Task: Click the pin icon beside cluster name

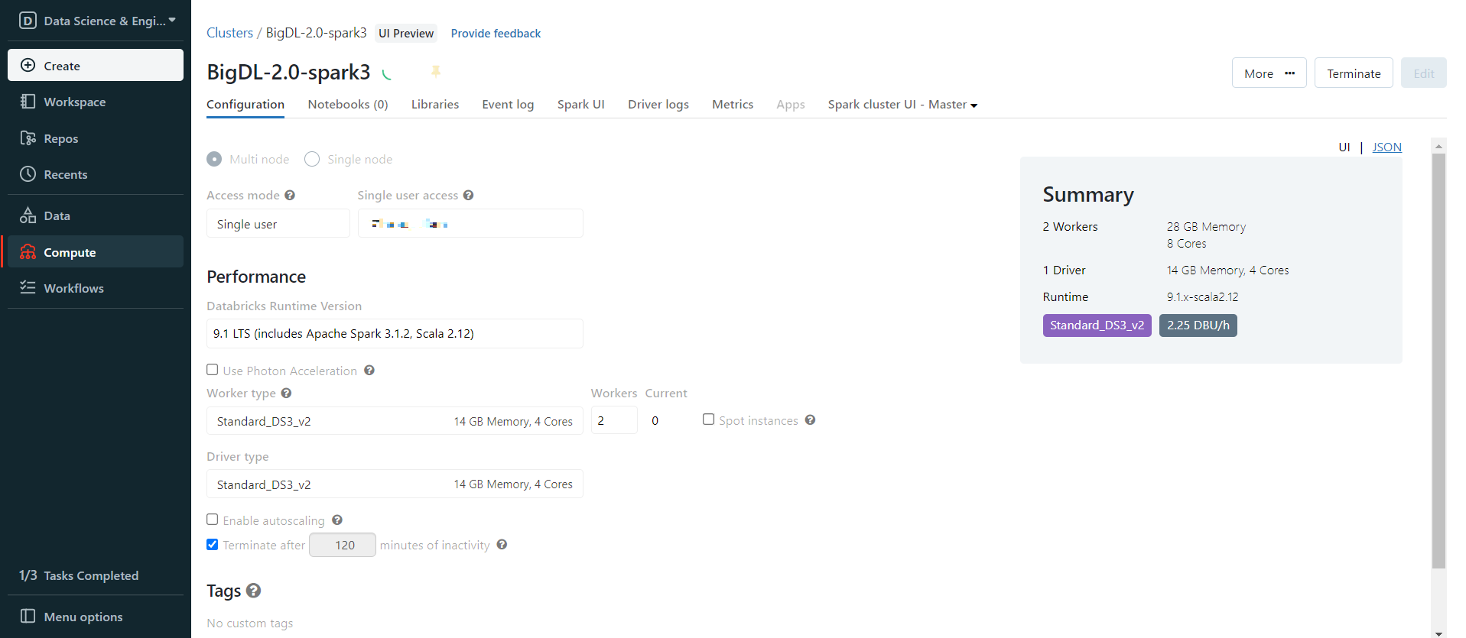Action: (436, 72)
